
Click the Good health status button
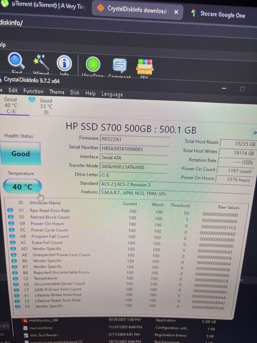coord(21,153)
